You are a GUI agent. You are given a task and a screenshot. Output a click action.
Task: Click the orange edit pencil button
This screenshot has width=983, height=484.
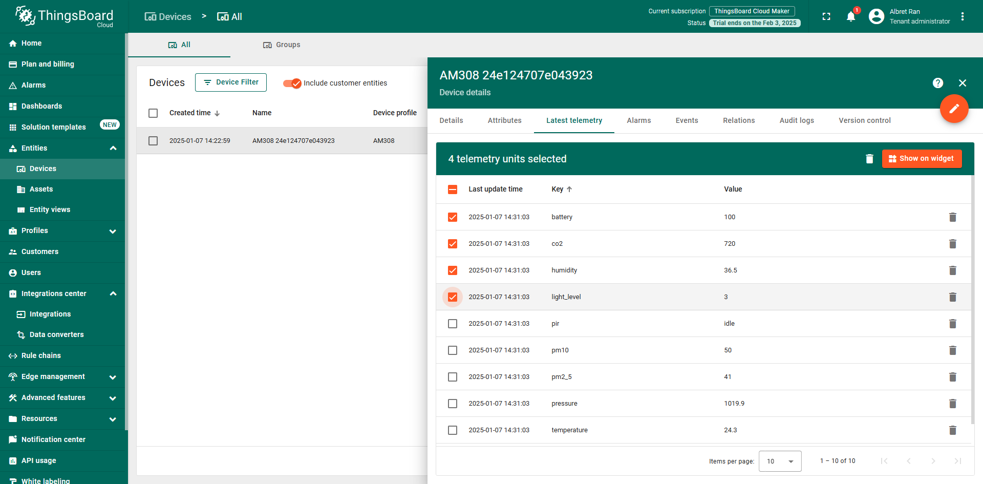954,109
